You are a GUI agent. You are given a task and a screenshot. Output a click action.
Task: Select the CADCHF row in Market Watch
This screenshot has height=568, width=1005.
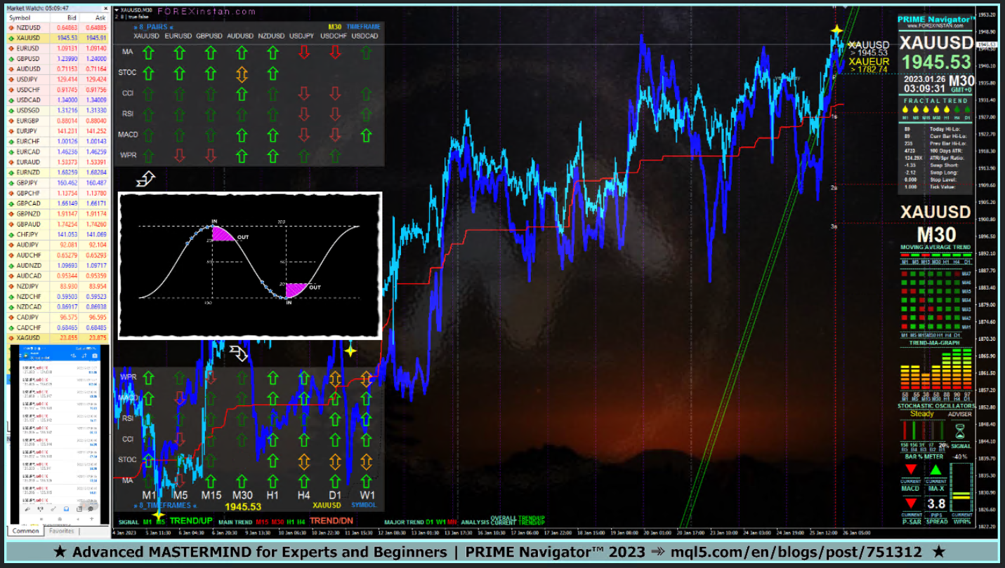[58, 327]
